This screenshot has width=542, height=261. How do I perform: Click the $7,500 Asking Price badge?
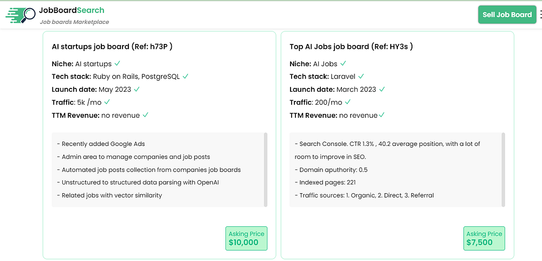pyautogui.click(x=484, y=238)
